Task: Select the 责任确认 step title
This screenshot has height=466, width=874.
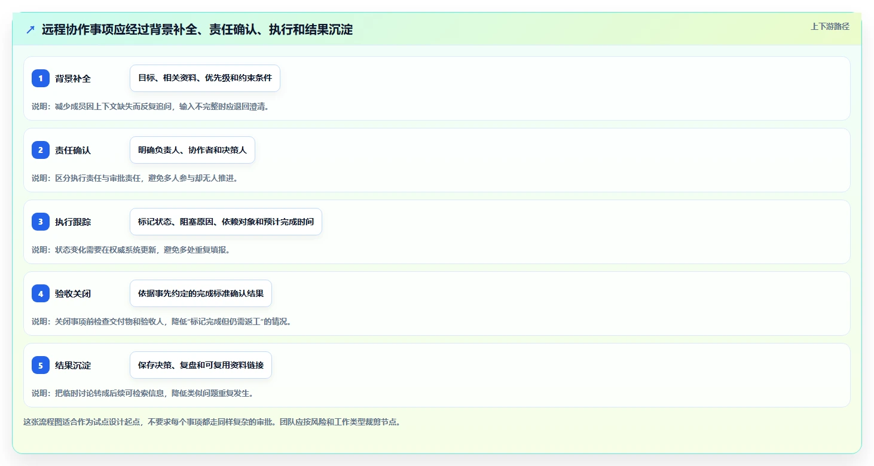Action: [73, 150]
